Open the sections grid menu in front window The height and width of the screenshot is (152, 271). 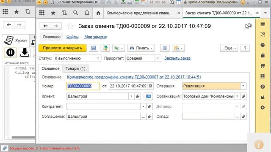pyautogui.click(x=42, y=13)
